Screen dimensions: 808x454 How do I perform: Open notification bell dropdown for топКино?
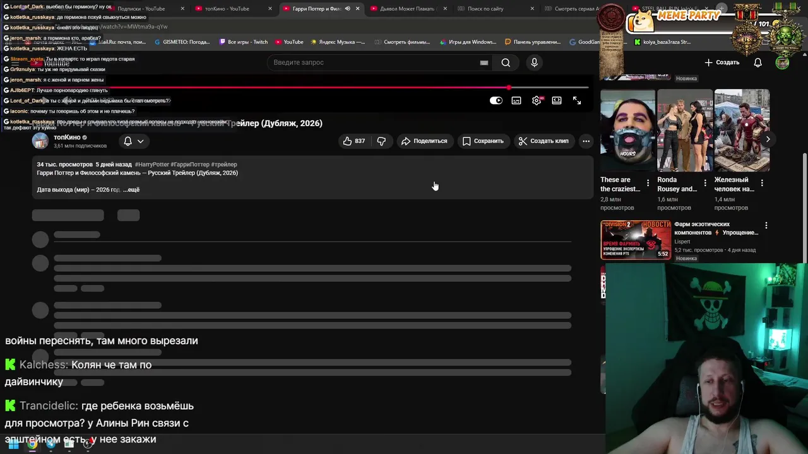coord(133,141)
